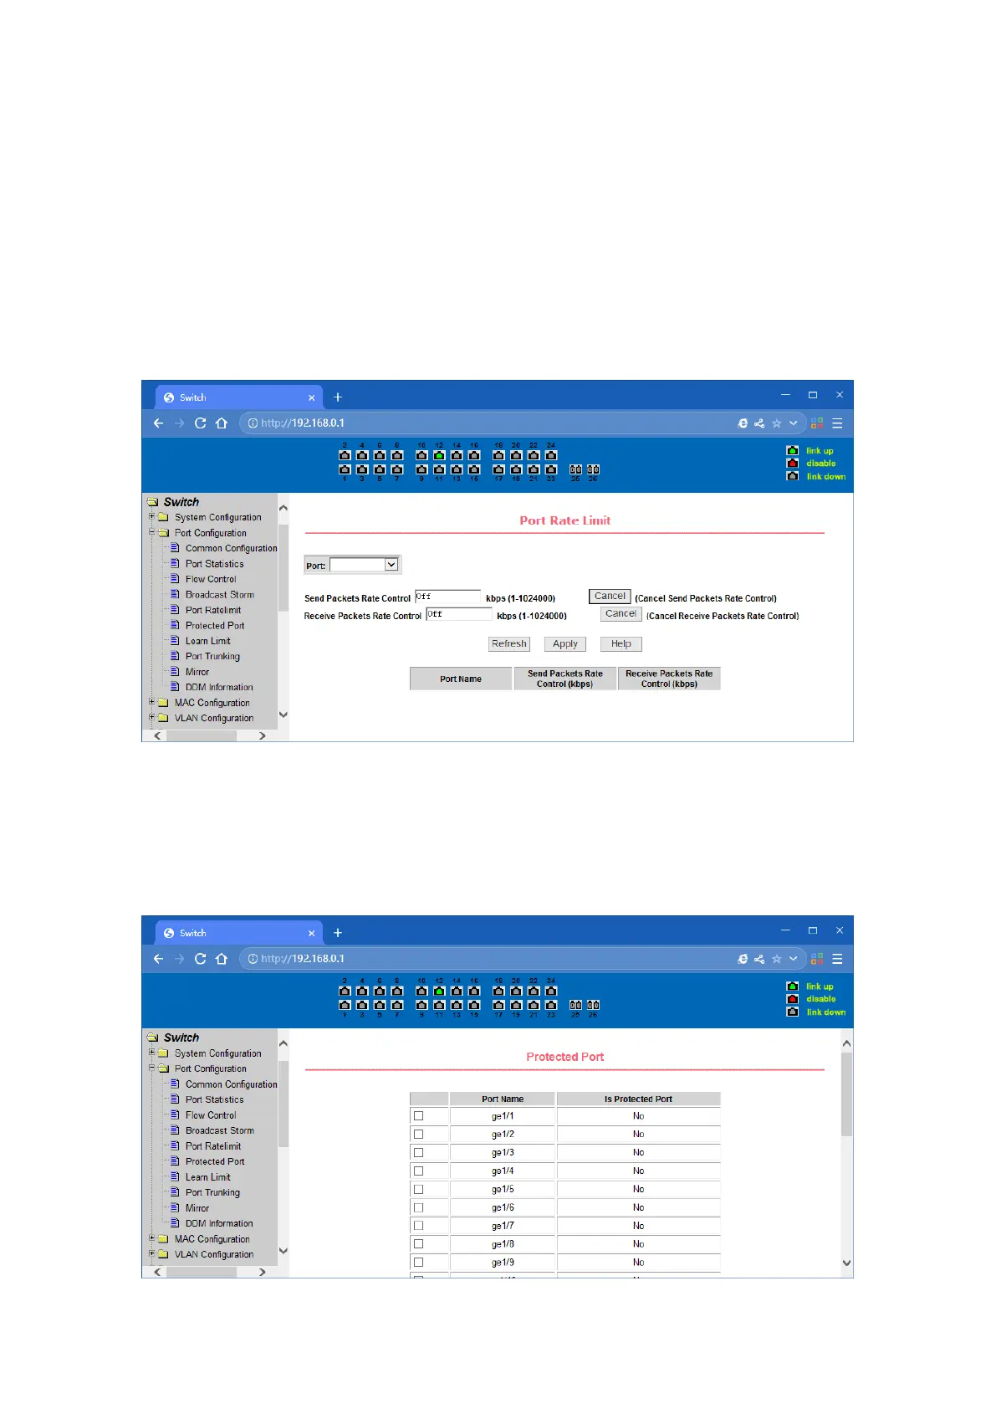Click Receive Packets Rate Control input field
The image size is (996, 1409).
coord(459,615)
